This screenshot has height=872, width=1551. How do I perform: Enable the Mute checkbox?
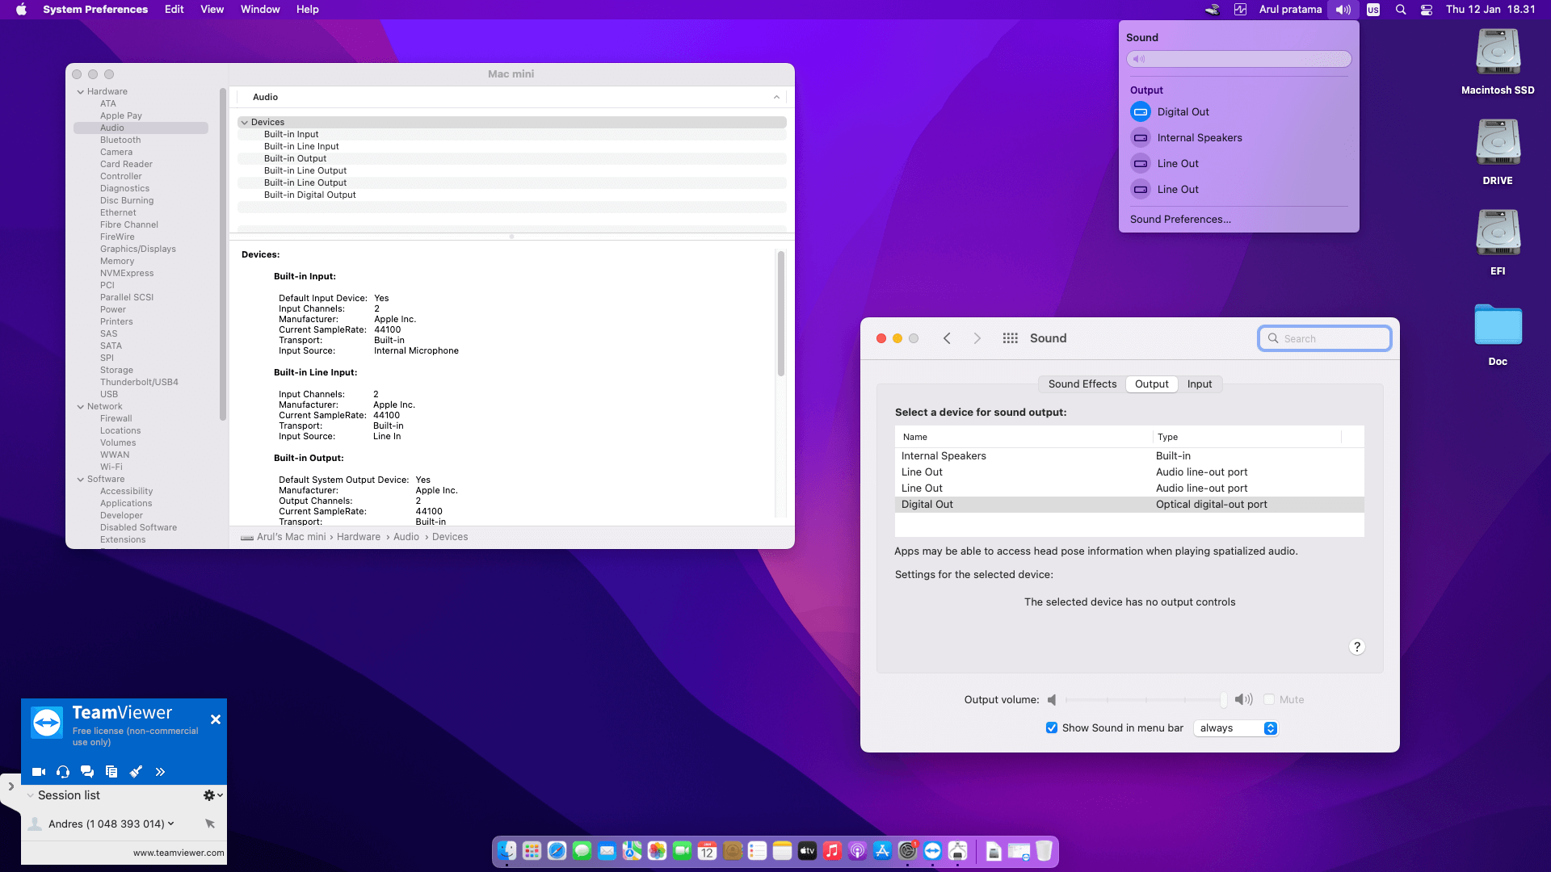tap(1269, 700)
